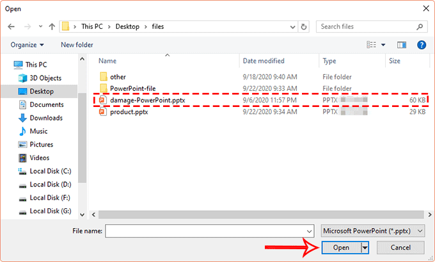Click folder icon of 'other'
This screenshot has height=262, width=435.
(x=104, y=77)
